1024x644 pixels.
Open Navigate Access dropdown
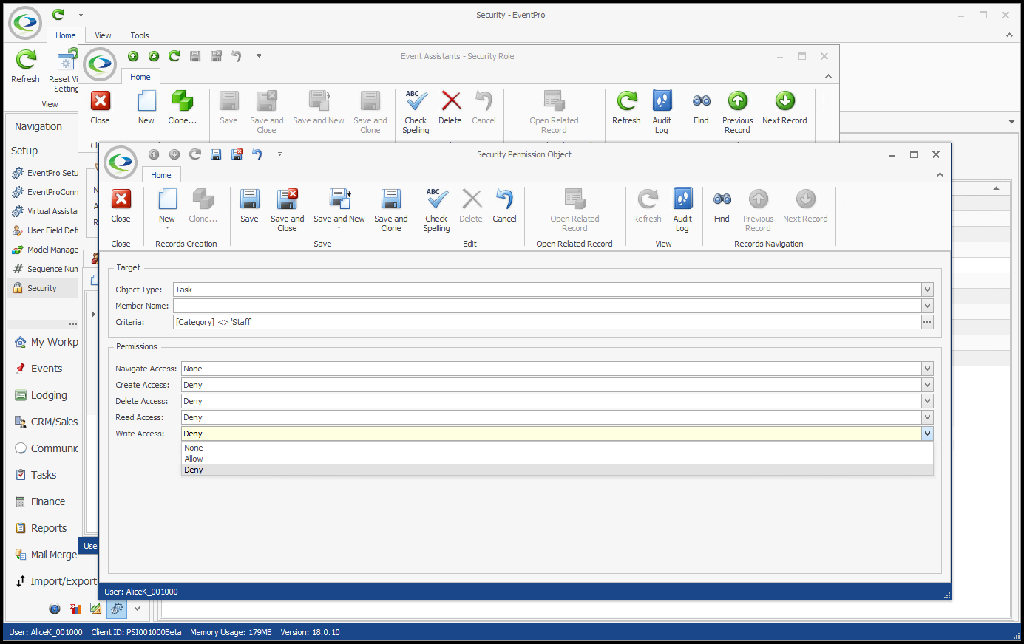(x=927, y=369)
